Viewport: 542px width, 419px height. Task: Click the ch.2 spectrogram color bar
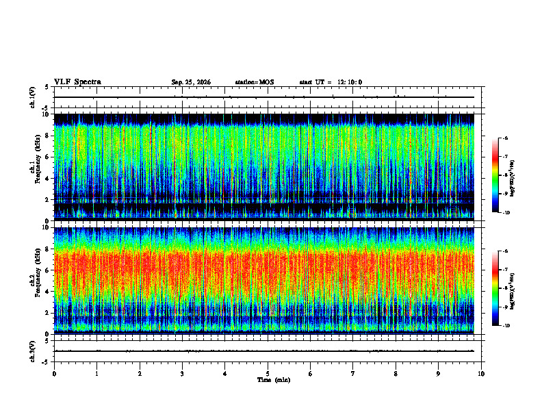tap(495, 288)
